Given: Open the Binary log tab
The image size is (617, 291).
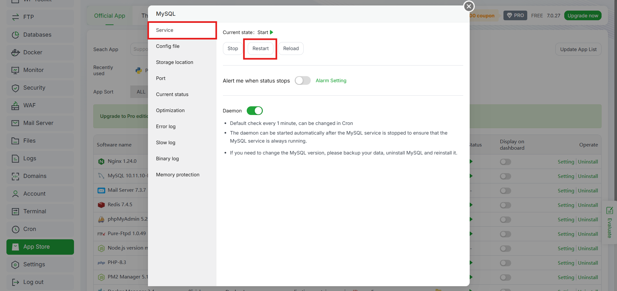Looking at the screenshot, I should point(182,159).
